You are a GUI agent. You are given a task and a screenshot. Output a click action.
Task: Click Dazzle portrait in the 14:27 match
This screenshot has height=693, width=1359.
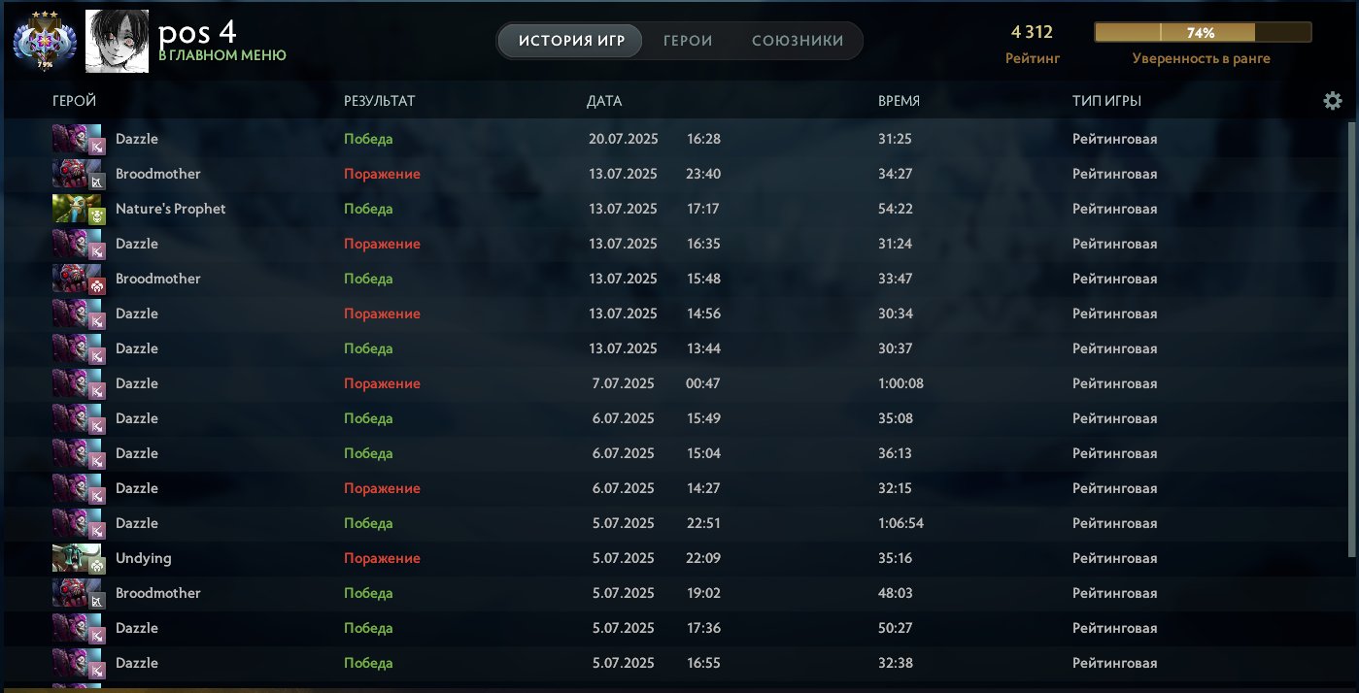(78, 488)
